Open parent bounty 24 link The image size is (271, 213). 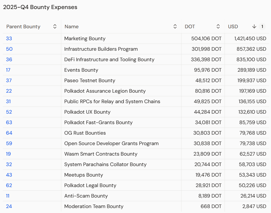coord(9,206)
